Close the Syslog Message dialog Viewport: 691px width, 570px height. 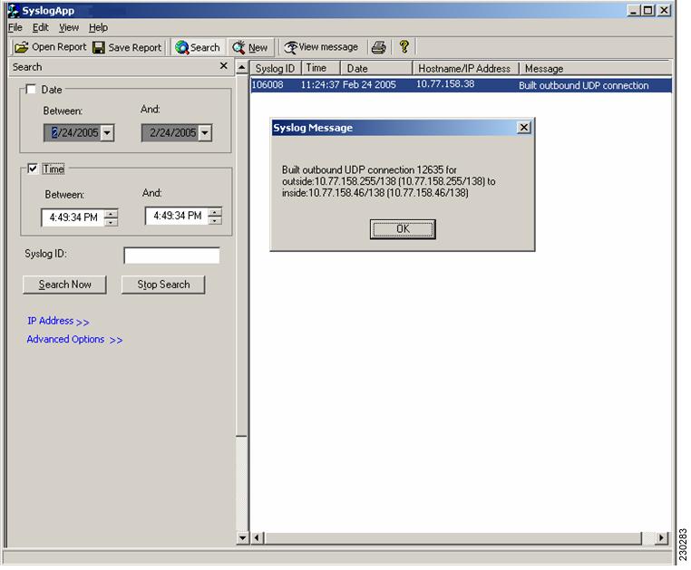pos(523,128)
